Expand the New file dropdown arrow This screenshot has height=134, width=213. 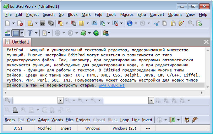tap(13, 23)
